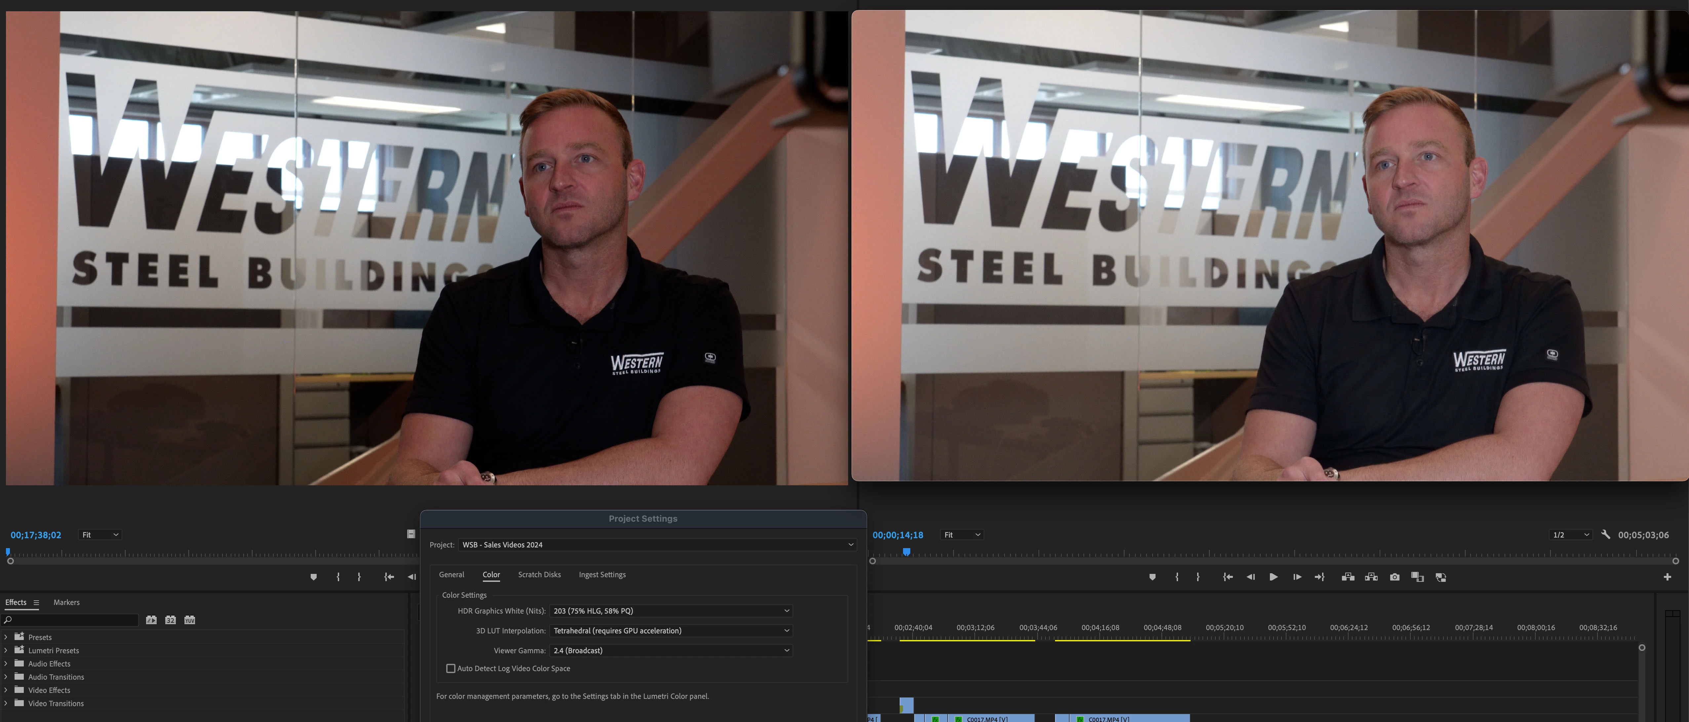The height and width of the screenshot is (722, 1689).
Task: Click the Lift button in Program Monitor
Action: (1348, 577)
